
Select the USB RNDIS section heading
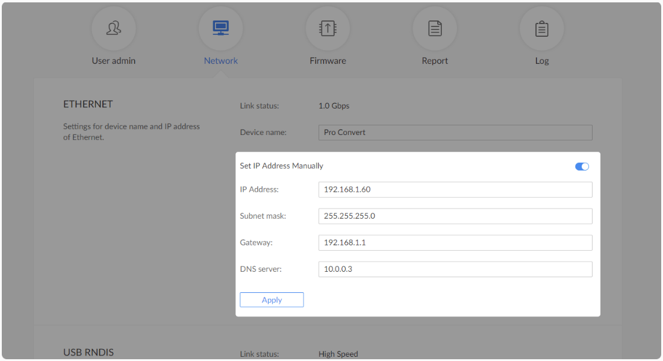pyautogui.click(x=89, y=352)
